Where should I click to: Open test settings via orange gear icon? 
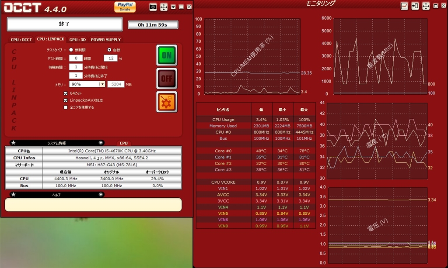click(x=167, y=102)
